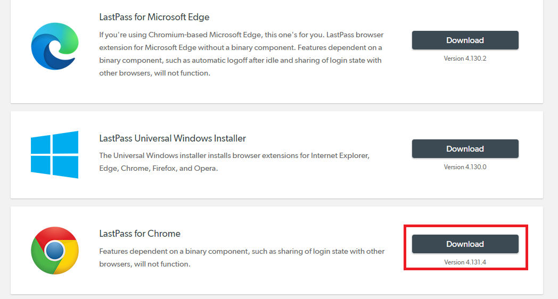Download the Universal Windows Installer
Image resolution: width=558 pixels, height=299 pixels.
[x=465, y=149]
